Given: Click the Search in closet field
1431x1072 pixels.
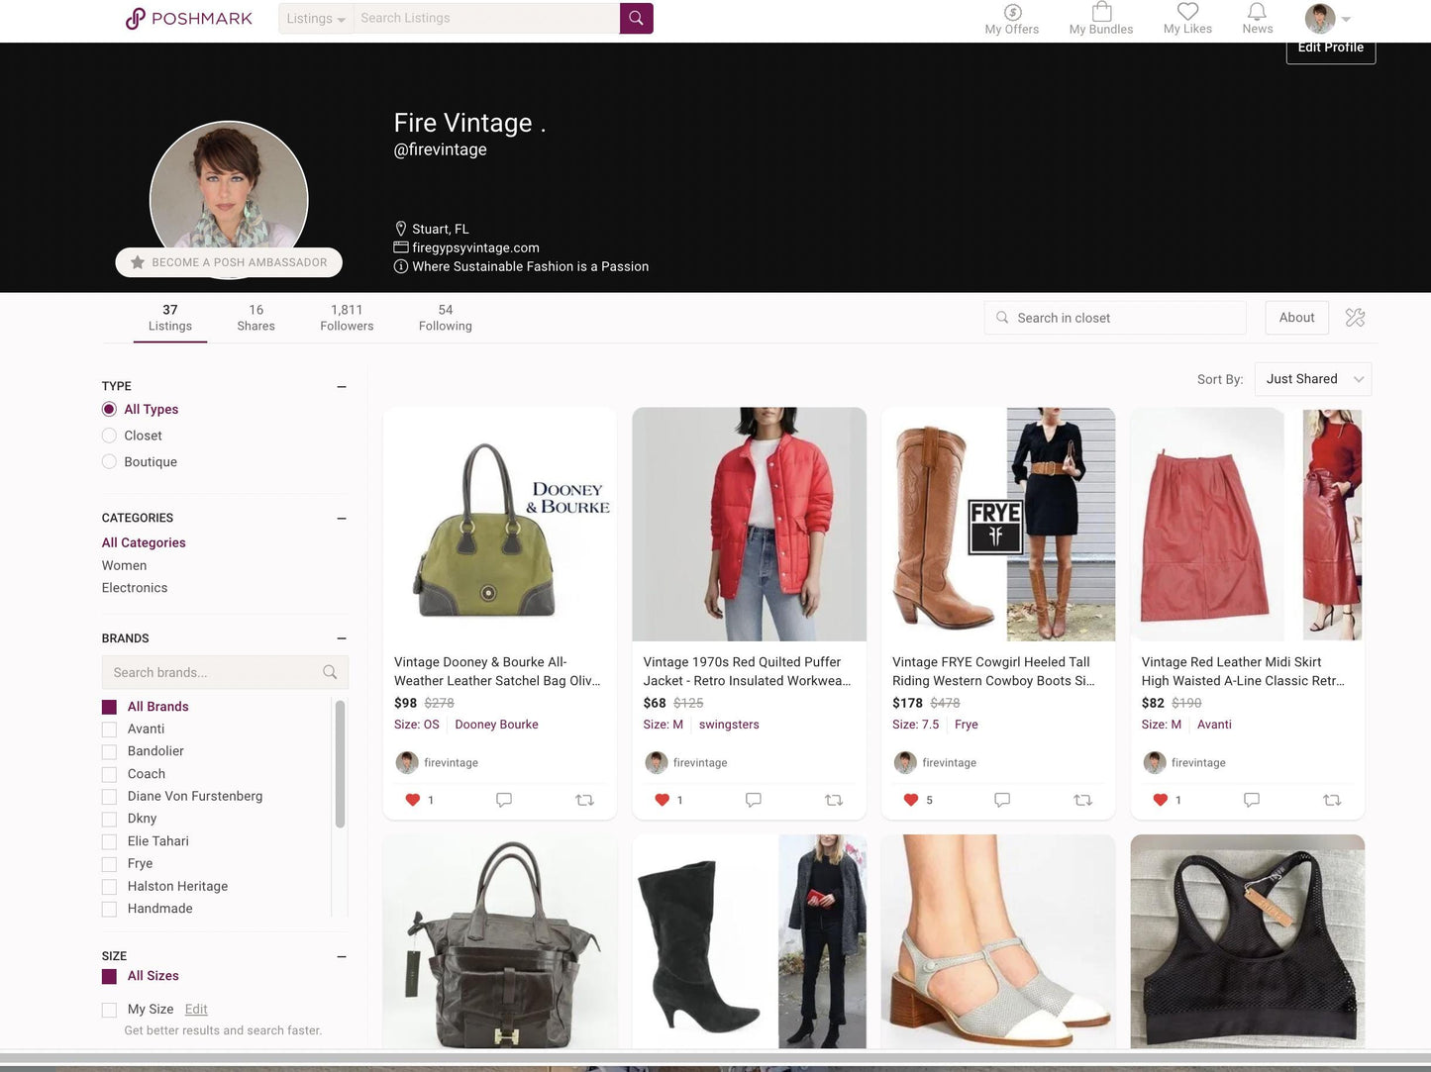Looking at the screenshot, I should tap(1114, 318).
